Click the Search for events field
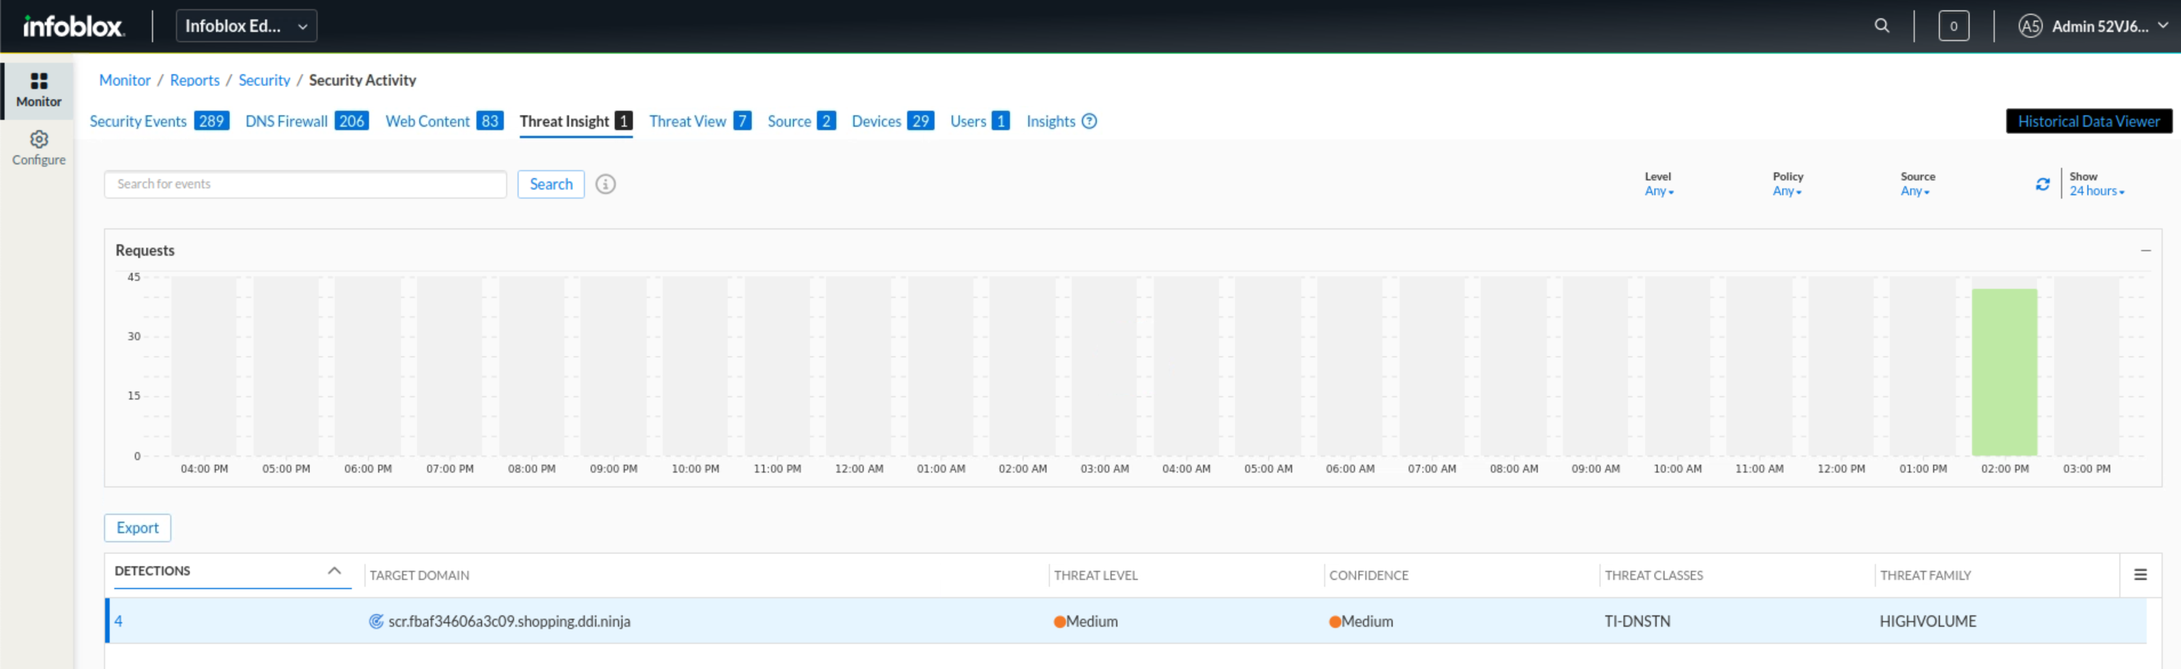2181x669 pixels. coord(305,184)
